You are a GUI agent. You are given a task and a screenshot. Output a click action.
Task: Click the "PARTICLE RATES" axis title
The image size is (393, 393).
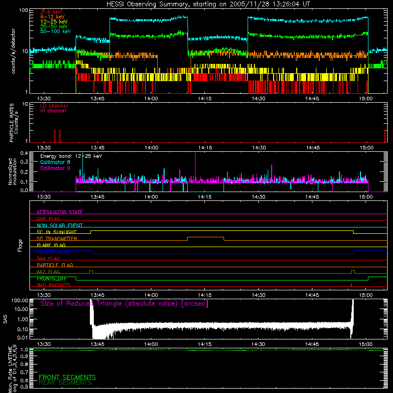point(11,122)
